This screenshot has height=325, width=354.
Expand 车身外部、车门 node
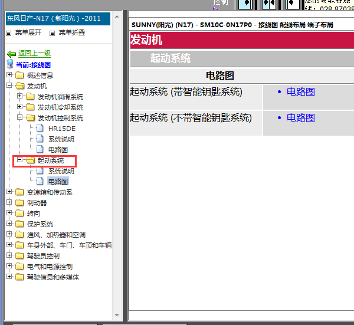pos(9,245)
